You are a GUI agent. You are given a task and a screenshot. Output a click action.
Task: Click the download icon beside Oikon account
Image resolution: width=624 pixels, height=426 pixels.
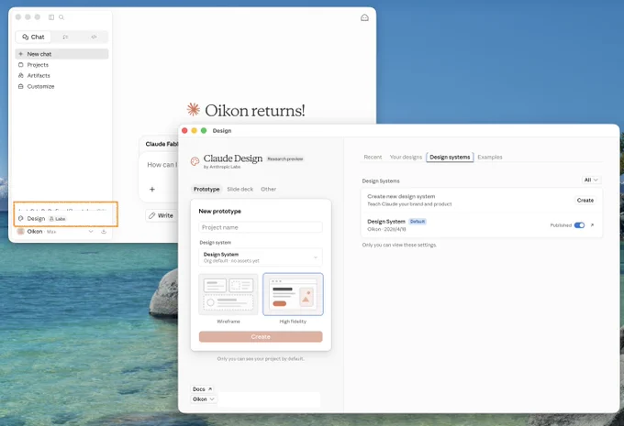coord(104,231)
